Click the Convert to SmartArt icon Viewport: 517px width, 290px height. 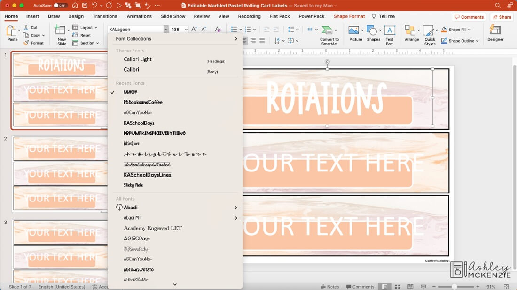(x=327, y=31)
